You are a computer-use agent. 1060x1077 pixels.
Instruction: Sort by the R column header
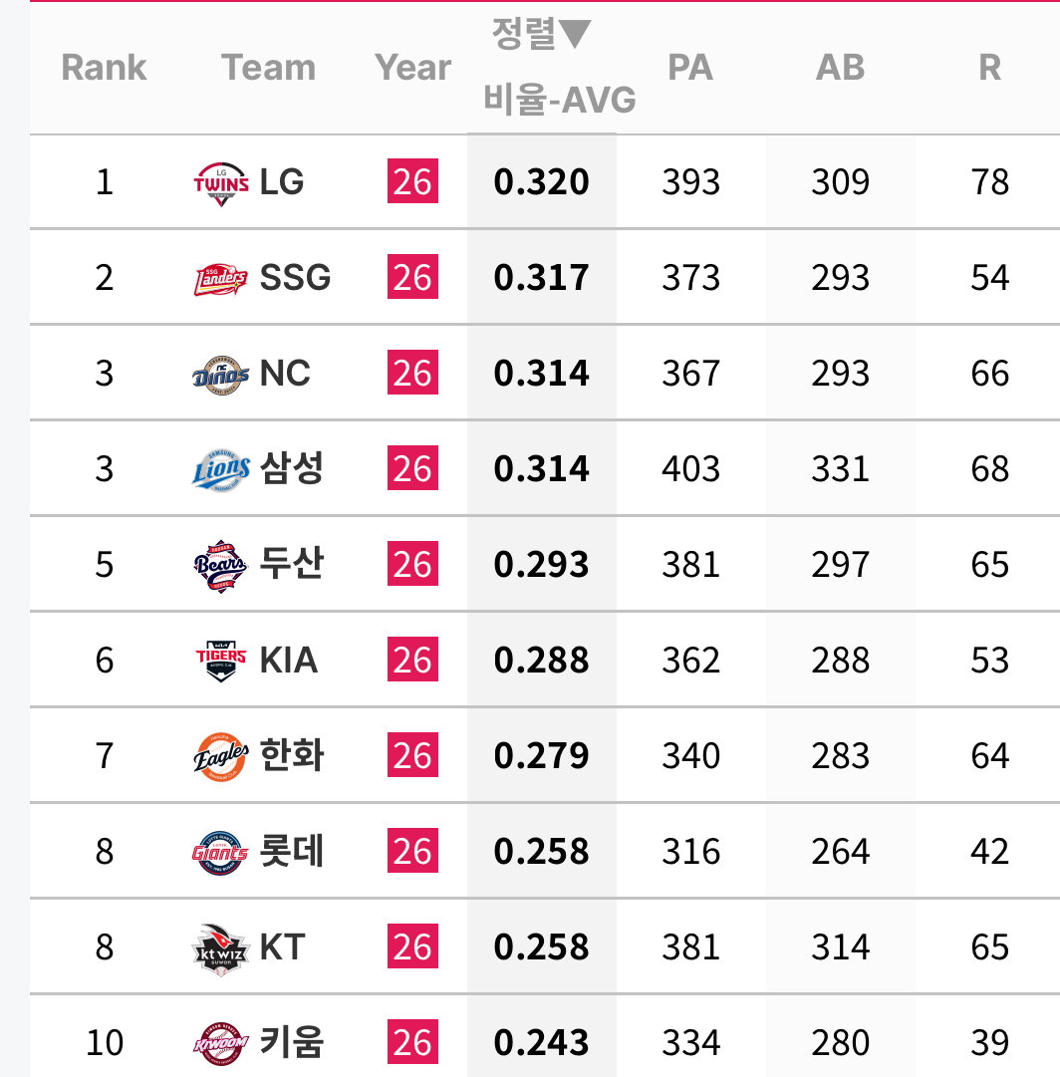[989, 68]
